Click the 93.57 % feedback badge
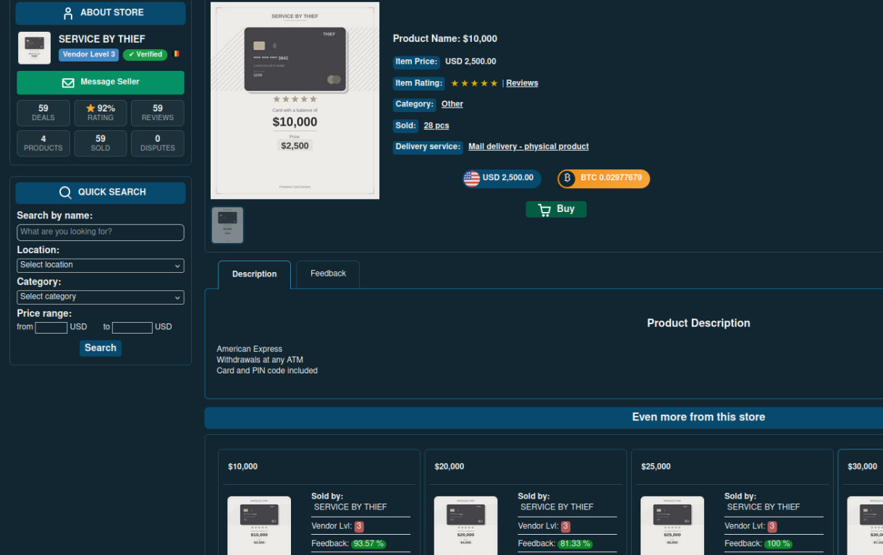The image size is (883, 555). click(x=368, y=544)
